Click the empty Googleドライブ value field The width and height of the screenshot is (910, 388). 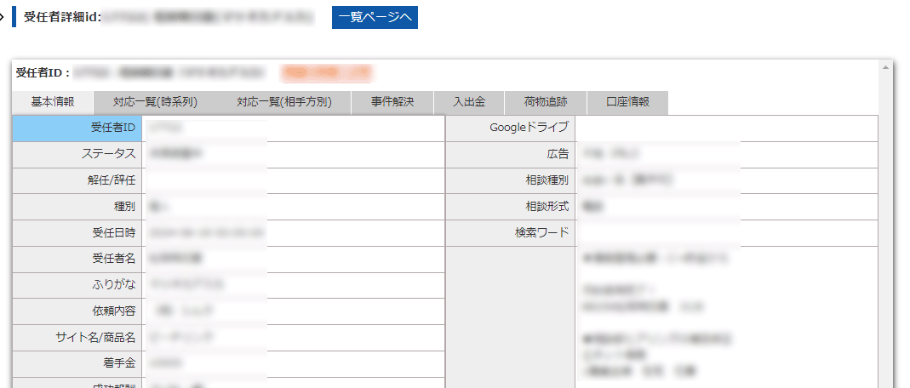click(x=725, y=128)
